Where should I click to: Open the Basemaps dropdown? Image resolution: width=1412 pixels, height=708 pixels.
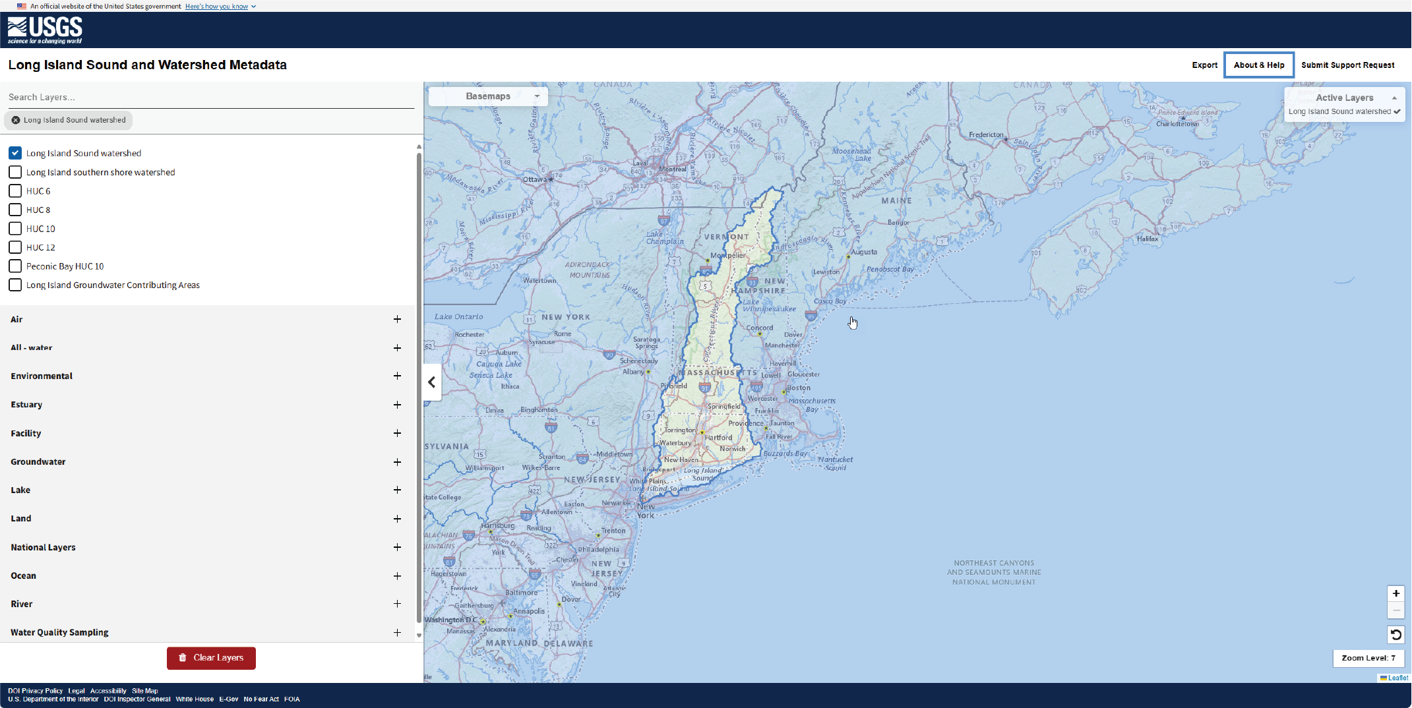pos(488,96)
